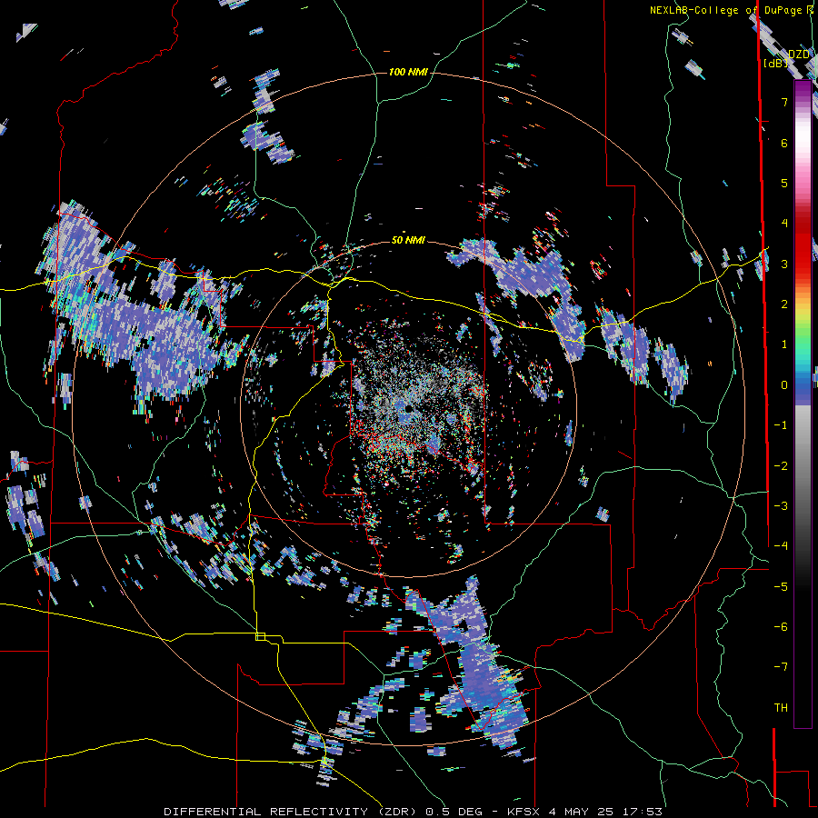Click the 1 value on the dB scale
The height and width of the screenshot is (818, 818).
coord(784,344)
